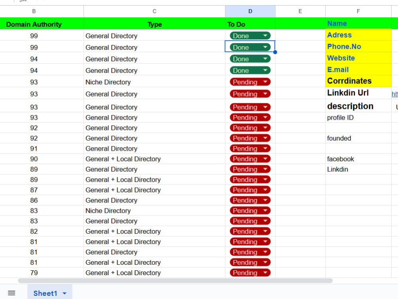Select General + Local Directory in 87 row
Viewport: 398px width, 299px height.
coord(154,190)
